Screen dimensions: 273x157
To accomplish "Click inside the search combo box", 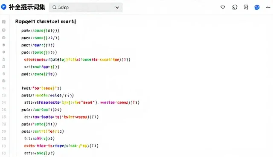I will 86,7.
